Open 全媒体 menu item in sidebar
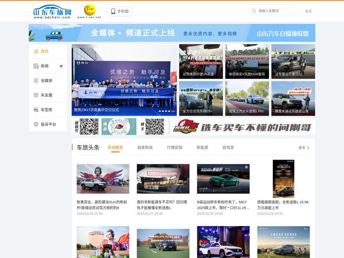The width and height of the screenshot is (344, 258). (x=48, y=81)
